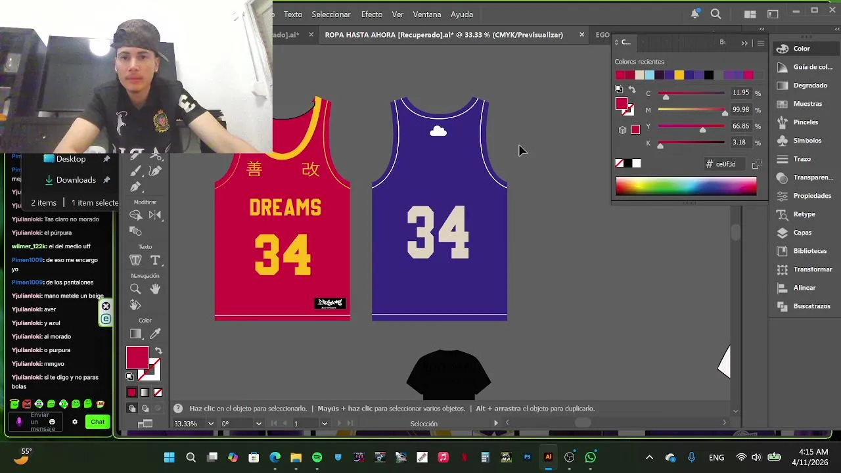Click the Magenta M slider track
The width and height of the screenshot is (841, 473).
(x=691, y=110)
